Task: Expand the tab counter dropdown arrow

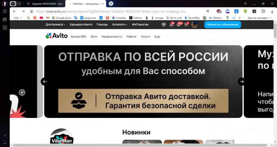Action: 19,4
